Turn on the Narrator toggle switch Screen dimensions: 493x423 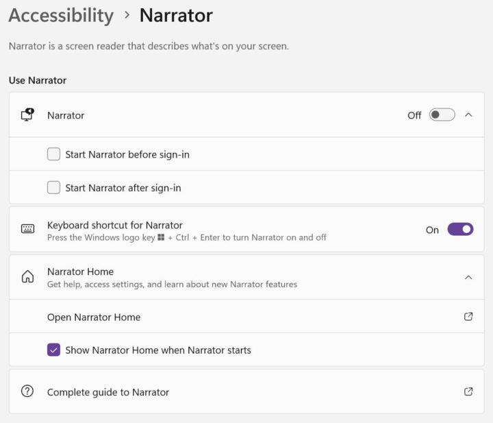pyautogui.click(x=442, y=115)
